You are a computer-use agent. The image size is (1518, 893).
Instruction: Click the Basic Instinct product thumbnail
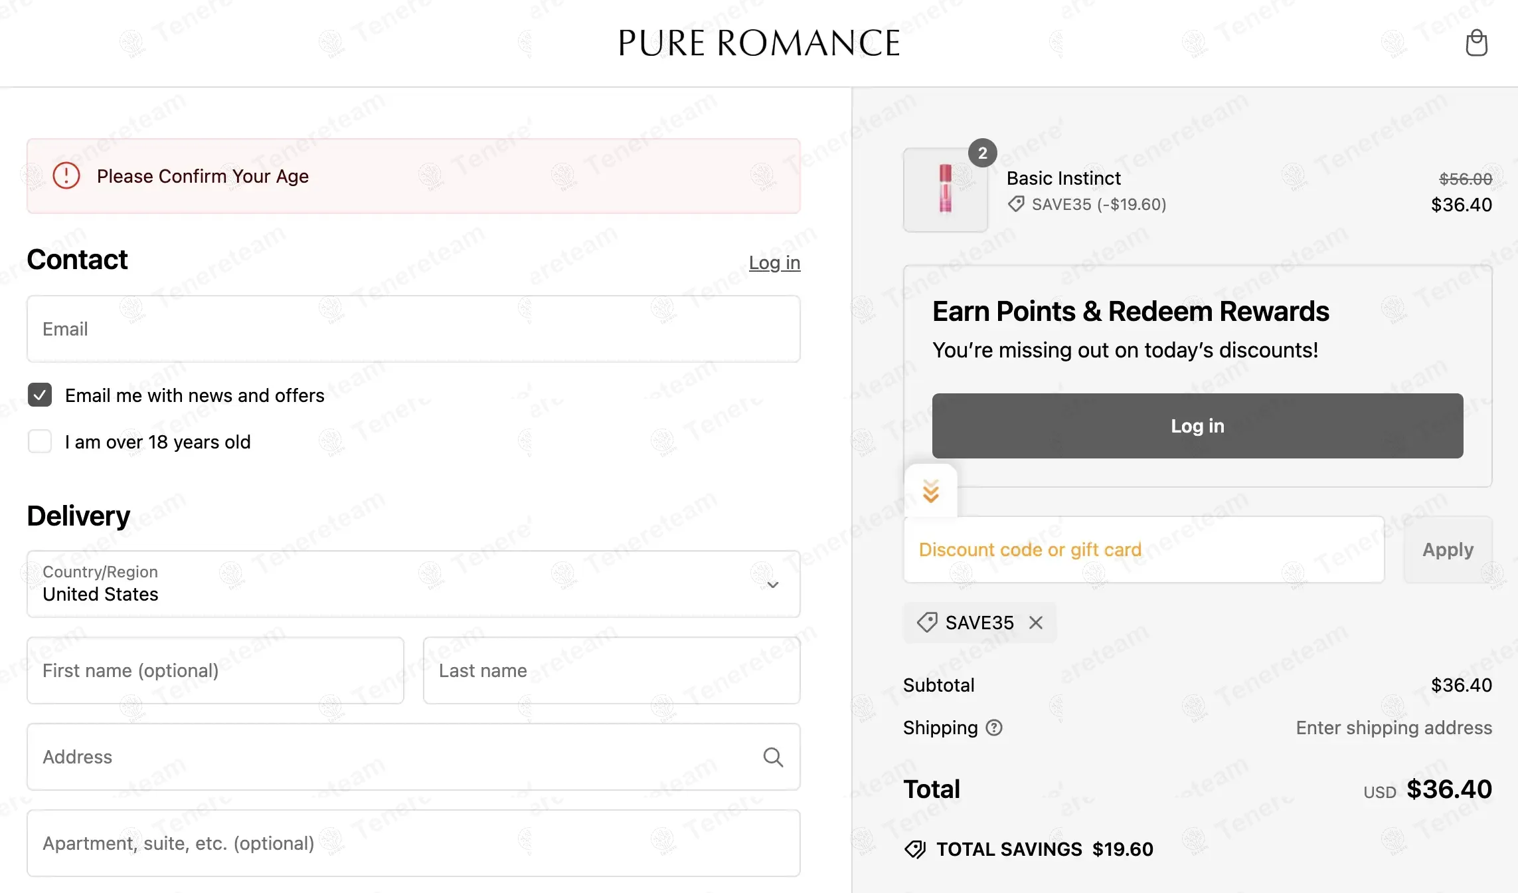[946, 190]
